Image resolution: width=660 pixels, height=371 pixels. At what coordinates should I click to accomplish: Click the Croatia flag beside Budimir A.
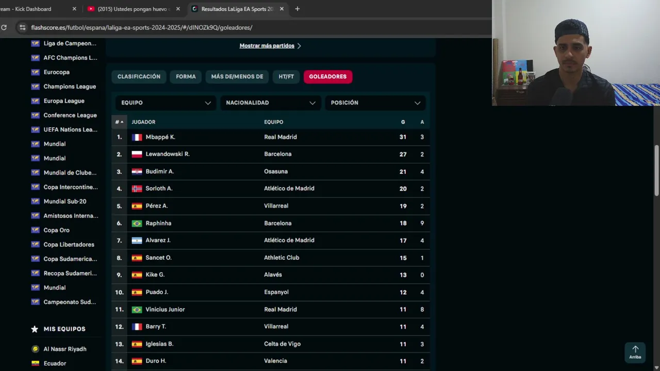point(137,172)
